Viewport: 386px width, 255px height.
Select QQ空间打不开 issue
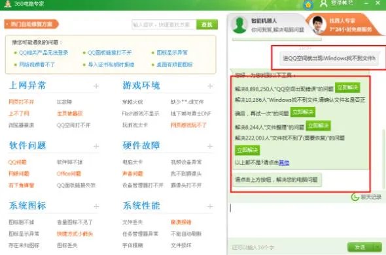pos(74,125)
